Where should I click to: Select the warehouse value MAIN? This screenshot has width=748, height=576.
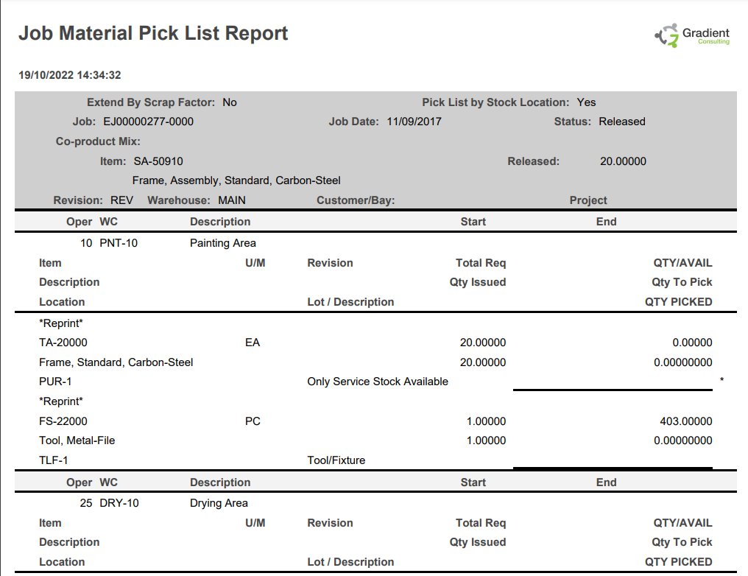tap(232, 200)
